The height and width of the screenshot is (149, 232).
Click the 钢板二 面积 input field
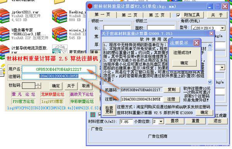(x=161, y=28)
